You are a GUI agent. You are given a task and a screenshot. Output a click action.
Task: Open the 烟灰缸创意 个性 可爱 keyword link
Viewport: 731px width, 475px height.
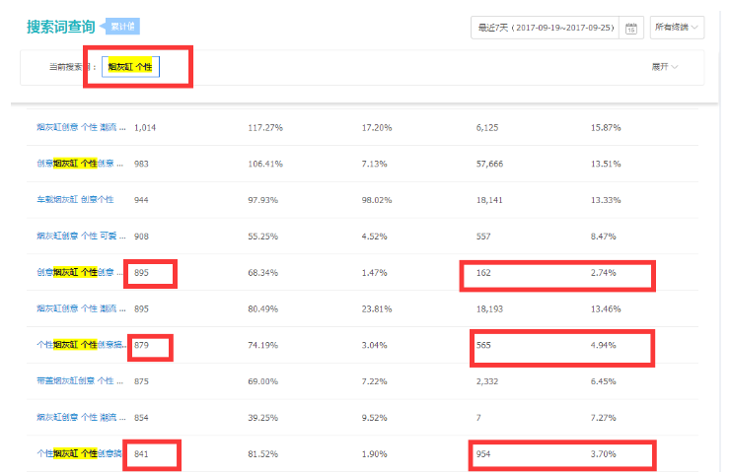pyautogui.click(x=80, y=237)
